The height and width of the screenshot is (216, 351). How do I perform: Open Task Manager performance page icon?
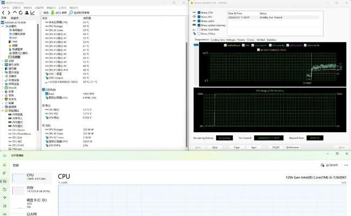pos(4,181)
